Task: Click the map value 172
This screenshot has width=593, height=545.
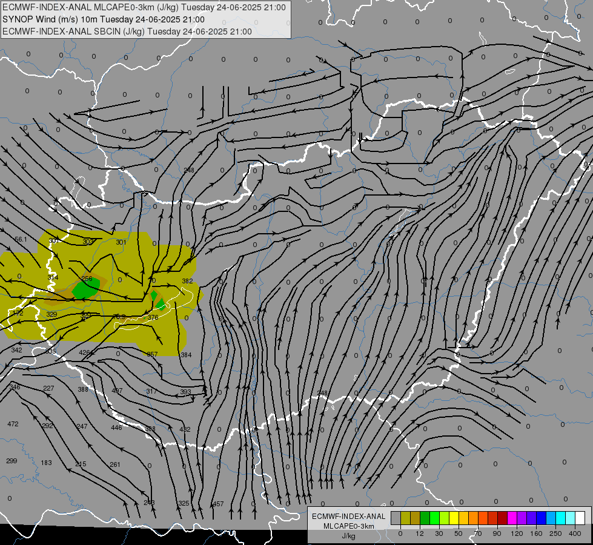Action: pos(18,313)
